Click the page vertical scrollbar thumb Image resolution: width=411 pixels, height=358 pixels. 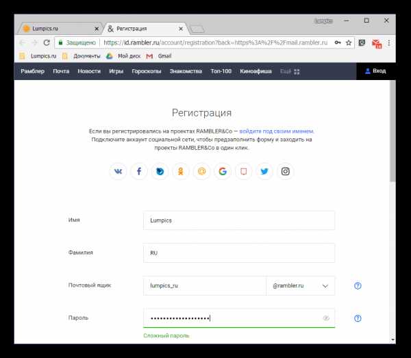click(x=393, y=131)
